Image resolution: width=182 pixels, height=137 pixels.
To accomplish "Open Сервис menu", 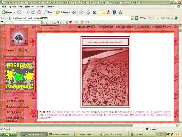I will tap(40, 7).
